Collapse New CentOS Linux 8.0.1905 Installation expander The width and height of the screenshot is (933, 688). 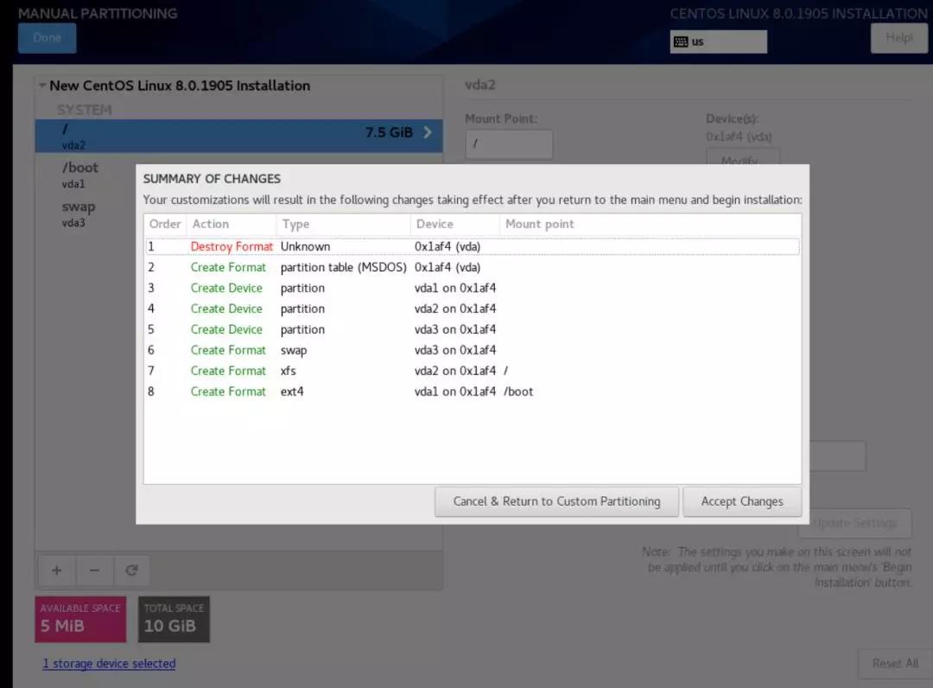(x=42, y=86)
